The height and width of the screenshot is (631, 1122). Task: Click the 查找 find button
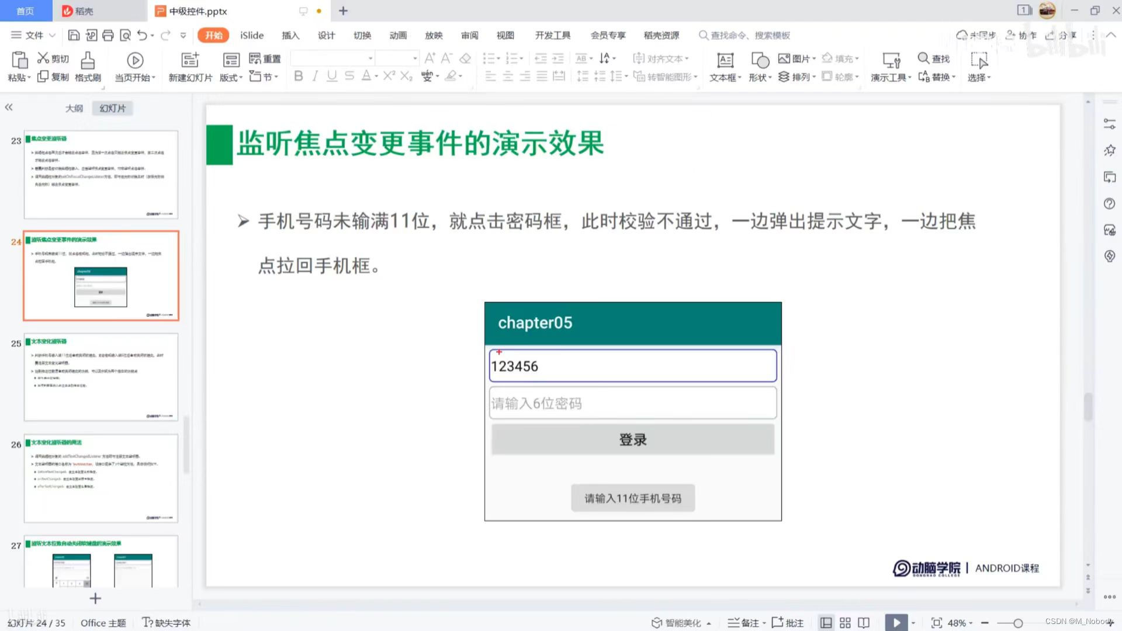[x=934, y=58]
